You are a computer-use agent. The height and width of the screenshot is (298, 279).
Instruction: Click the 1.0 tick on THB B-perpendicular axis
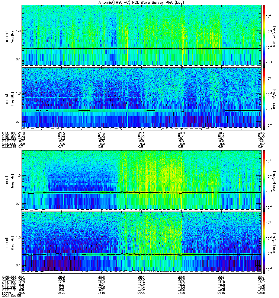(18, 31)
